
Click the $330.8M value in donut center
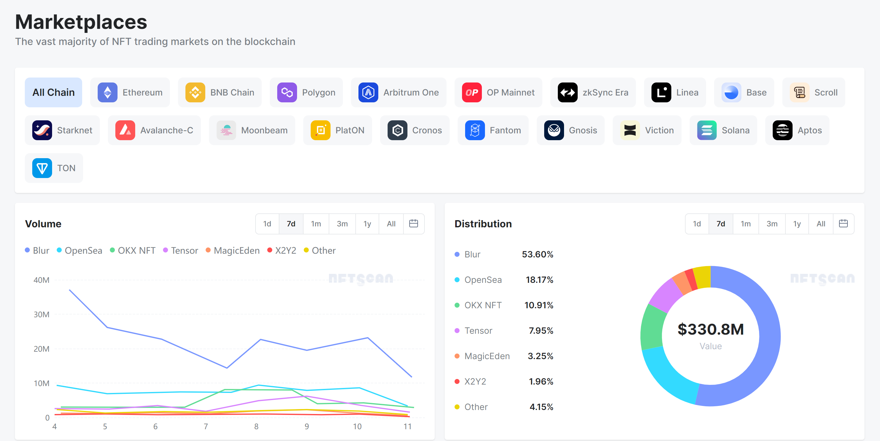(711, 330)
